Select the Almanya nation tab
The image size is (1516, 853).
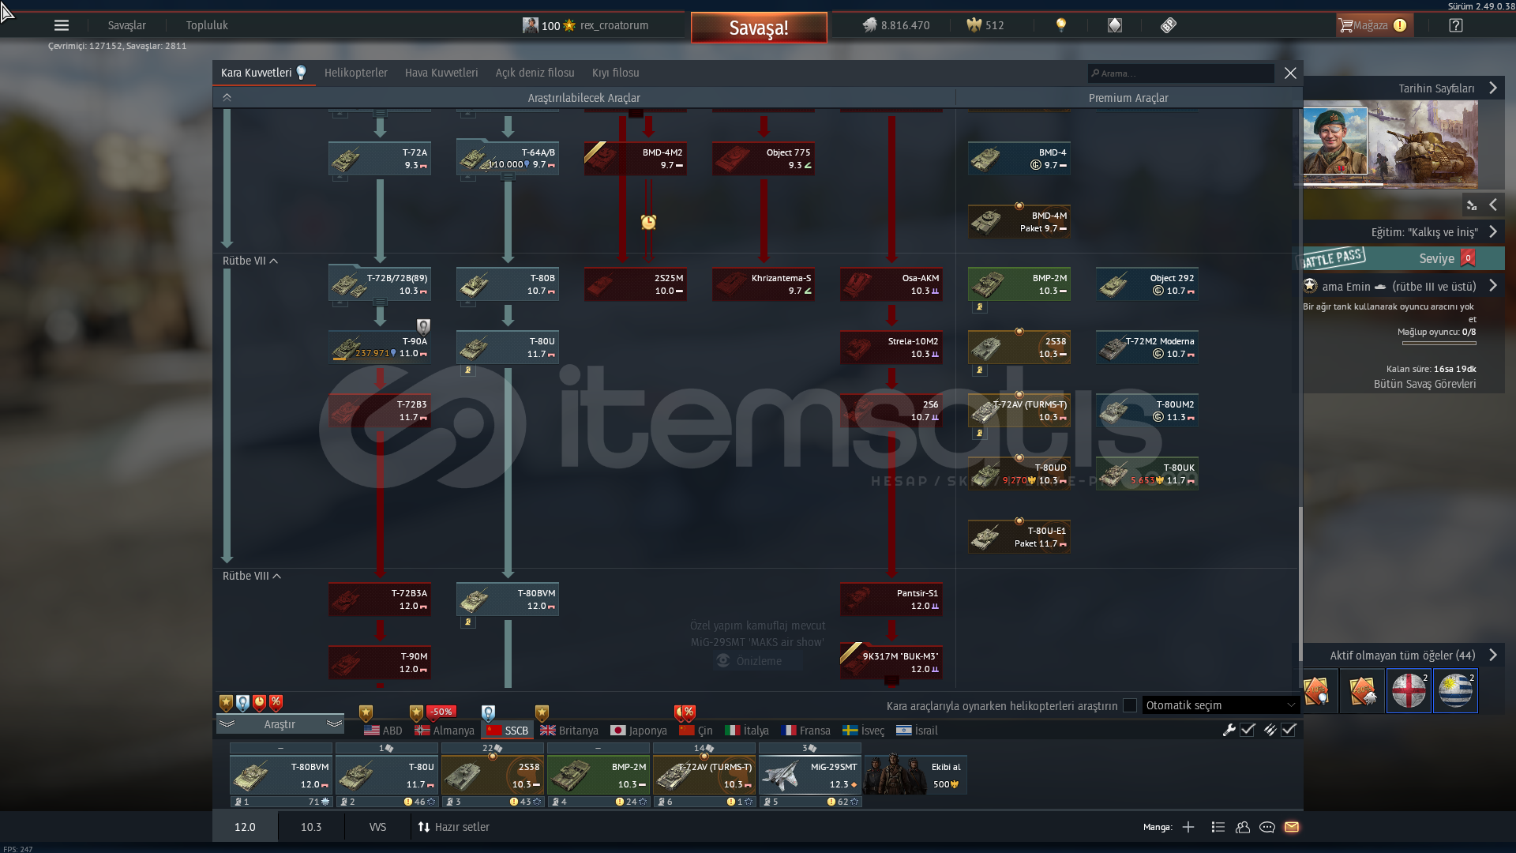445,731
